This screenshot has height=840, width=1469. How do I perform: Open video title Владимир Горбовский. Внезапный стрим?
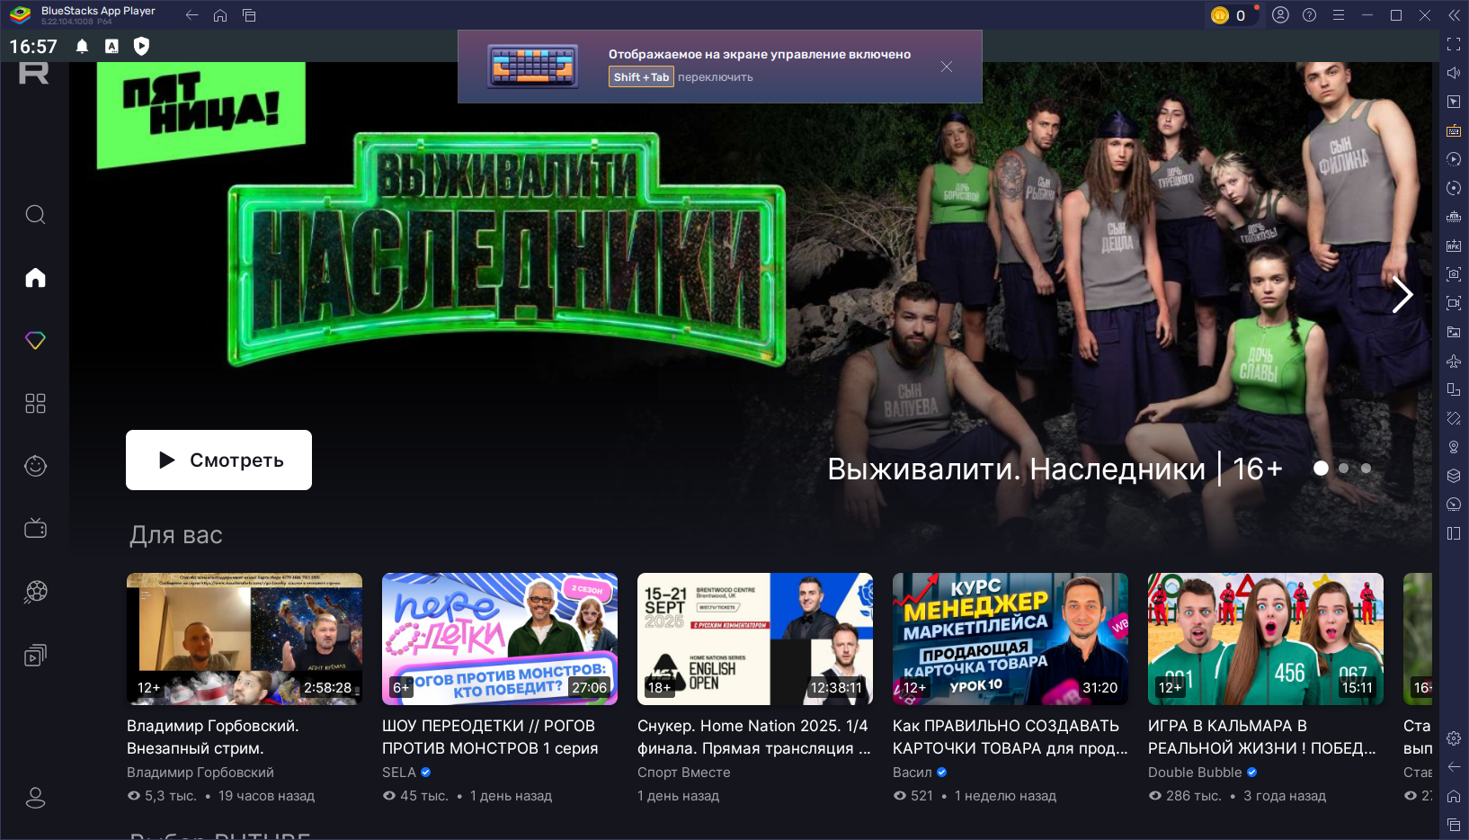(213, 737)
